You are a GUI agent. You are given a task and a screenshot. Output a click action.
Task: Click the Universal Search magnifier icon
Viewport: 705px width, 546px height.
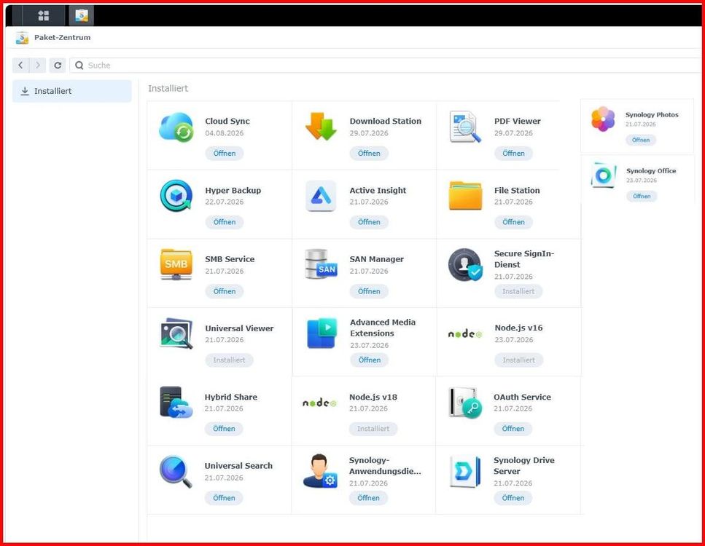click(176, 472)
